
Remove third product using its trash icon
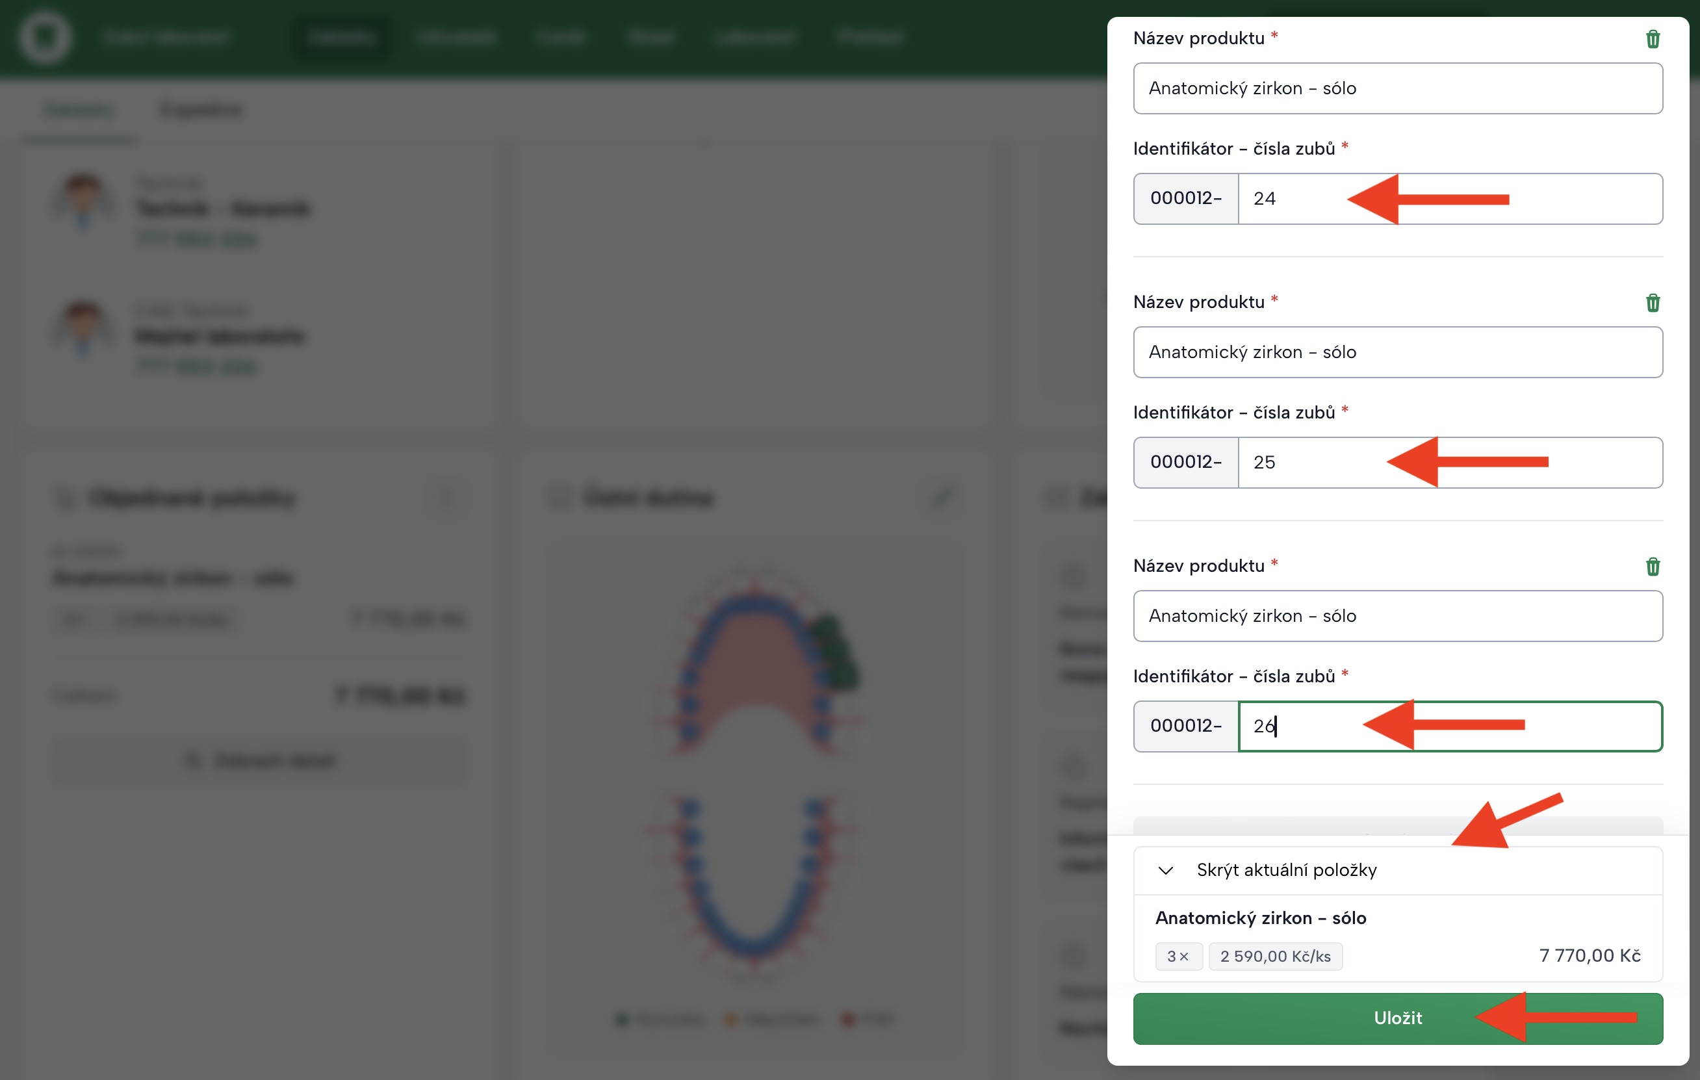tap(1652, 567)
